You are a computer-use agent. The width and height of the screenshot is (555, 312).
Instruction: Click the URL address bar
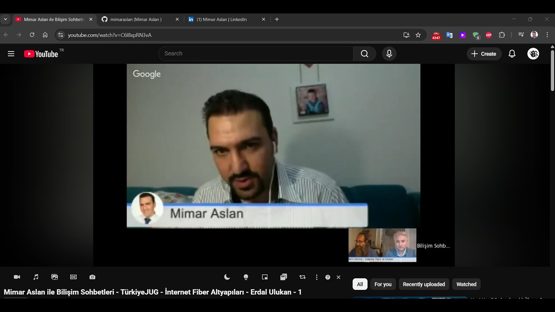pos(233,35)
